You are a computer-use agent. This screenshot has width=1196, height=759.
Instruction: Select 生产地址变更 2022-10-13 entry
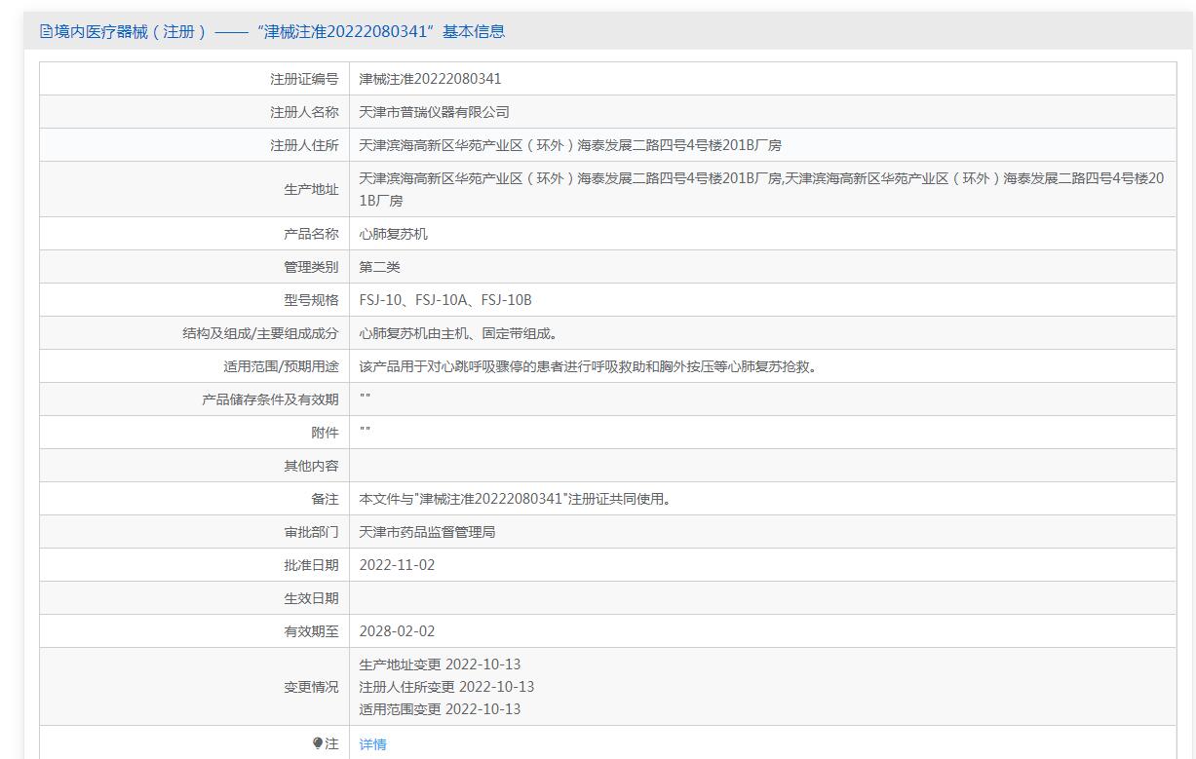[x=440, y=664]
